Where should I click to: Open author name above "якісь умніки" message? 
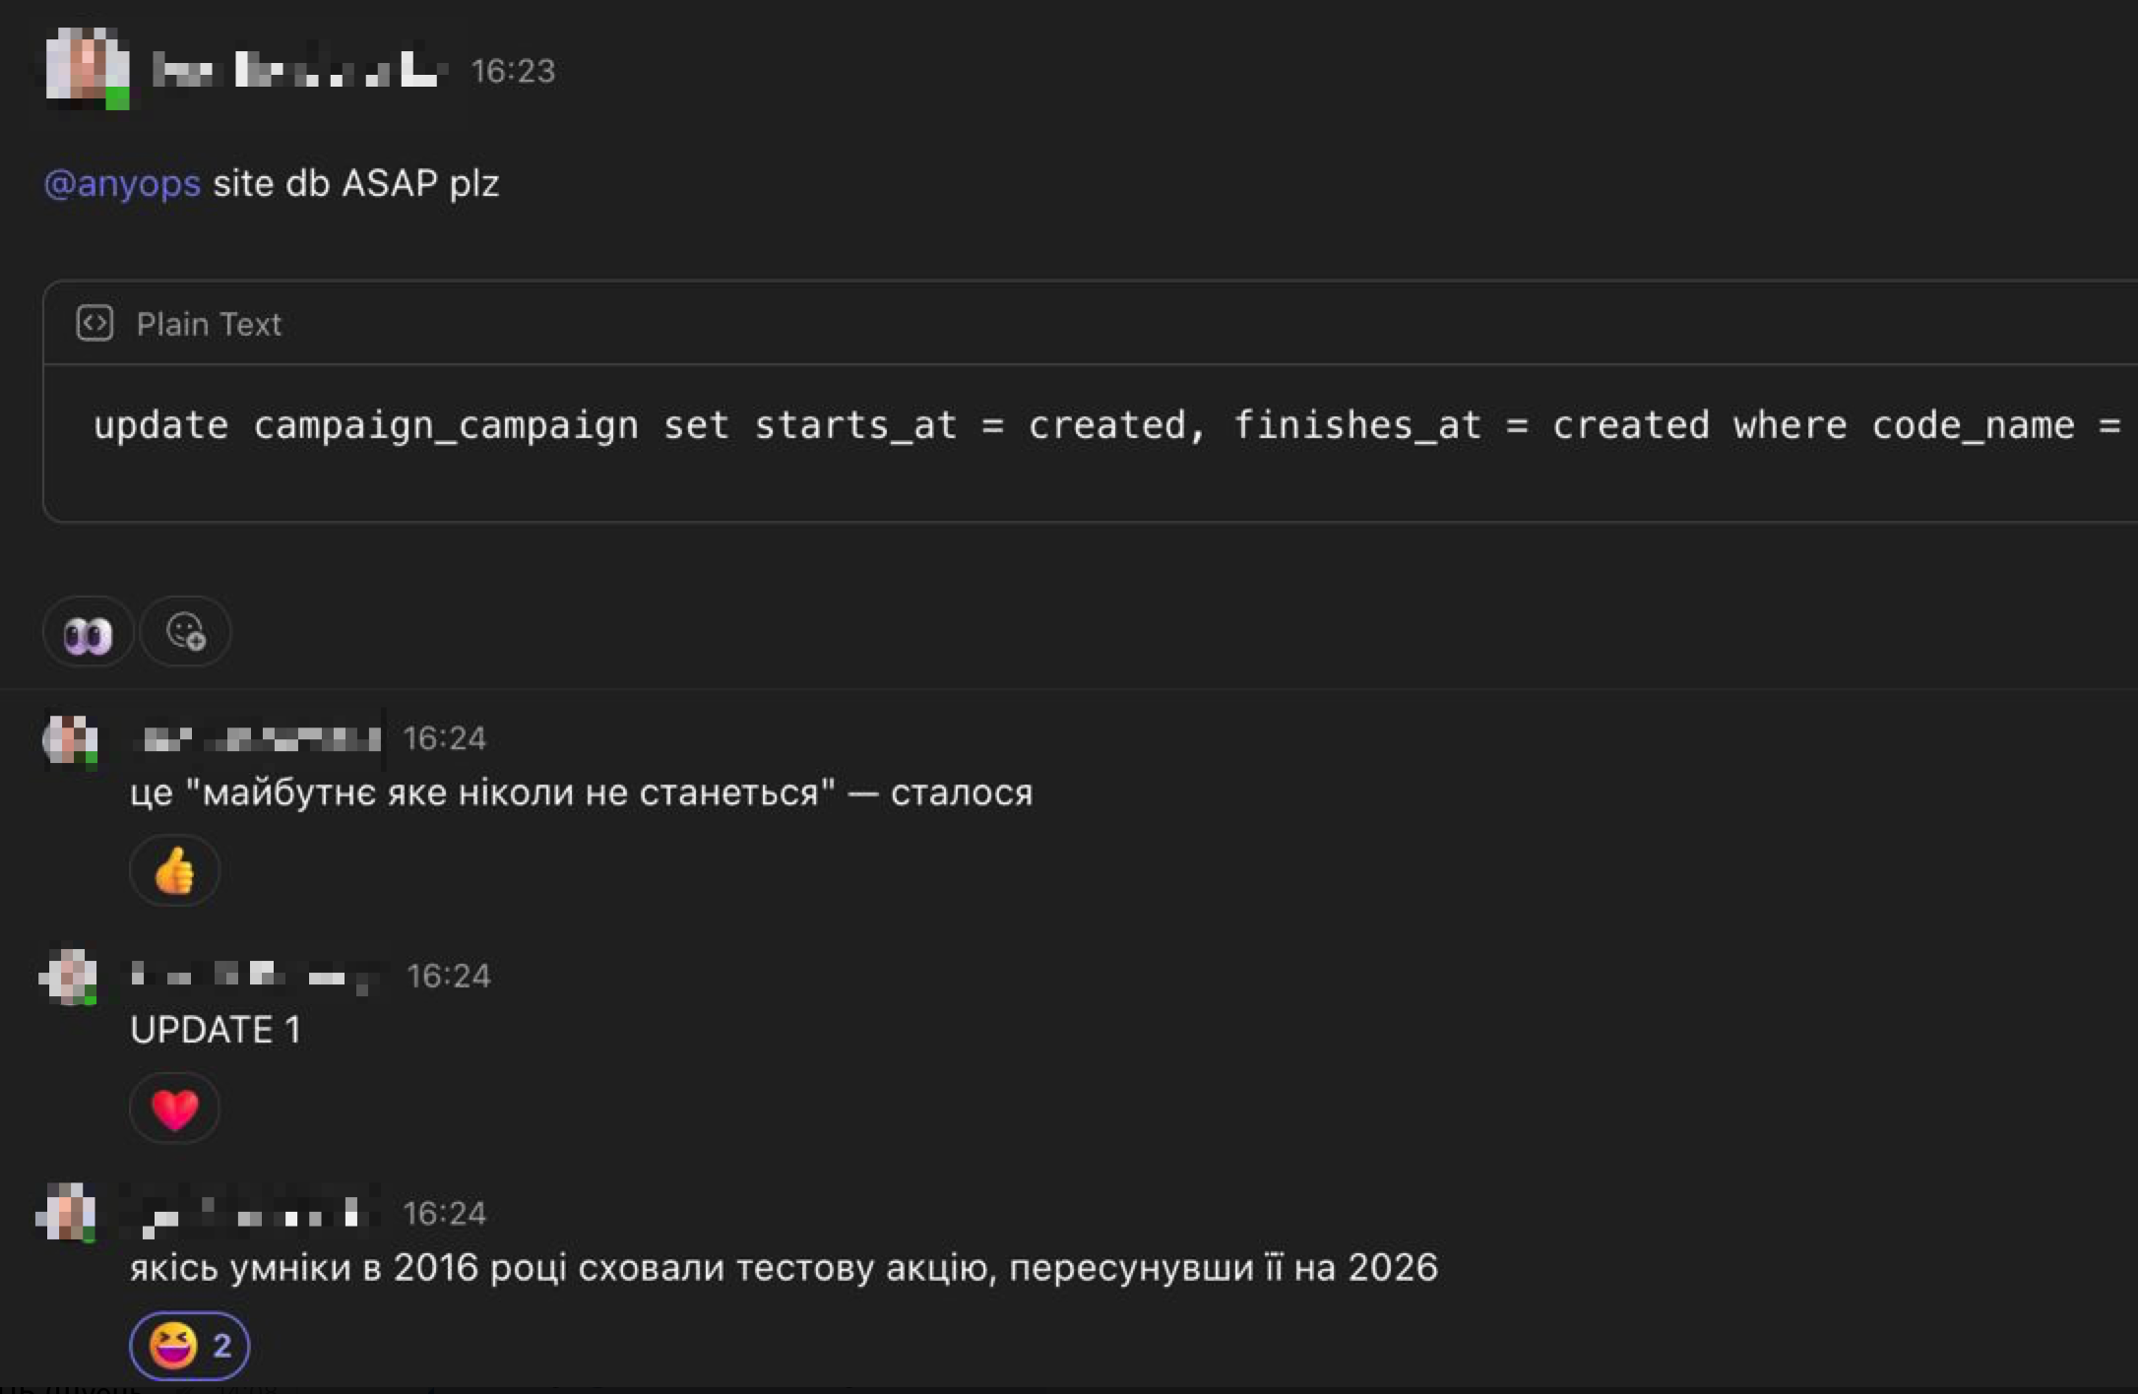pos(251,1215)
